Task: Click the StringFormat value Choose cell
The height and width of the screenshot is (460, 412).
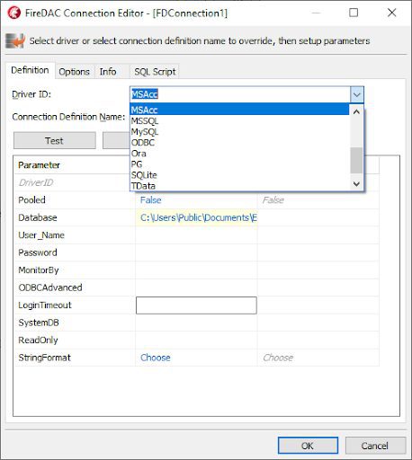Action: click(196, 358)
